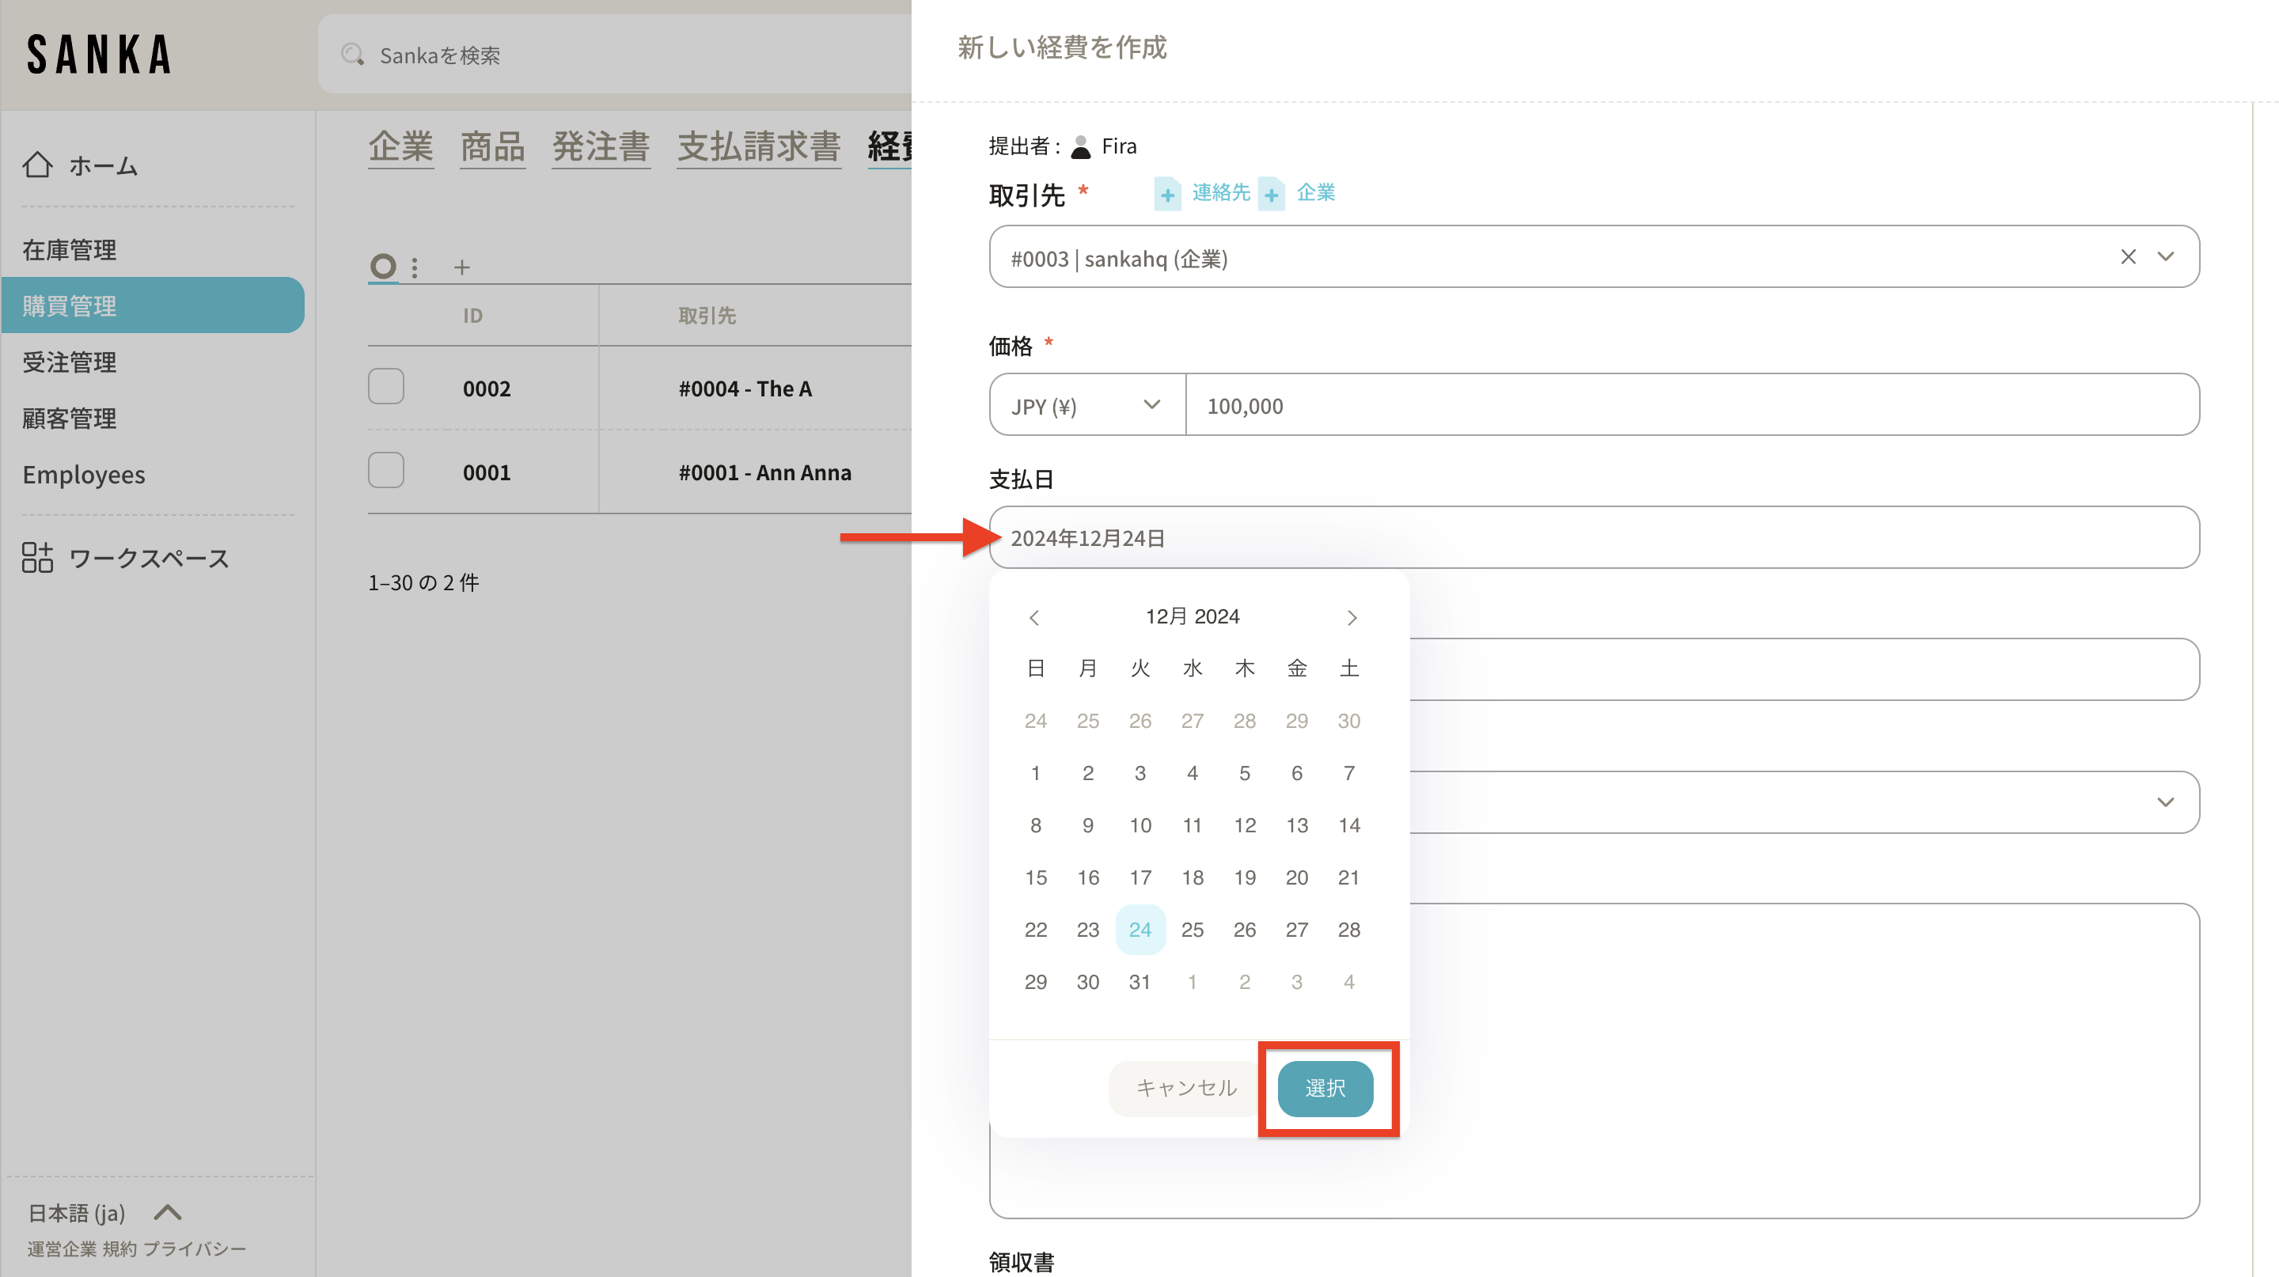Expand the 取引先 dropdown arrow
The image size is (2279, 1277).
tap(2165, 256)
